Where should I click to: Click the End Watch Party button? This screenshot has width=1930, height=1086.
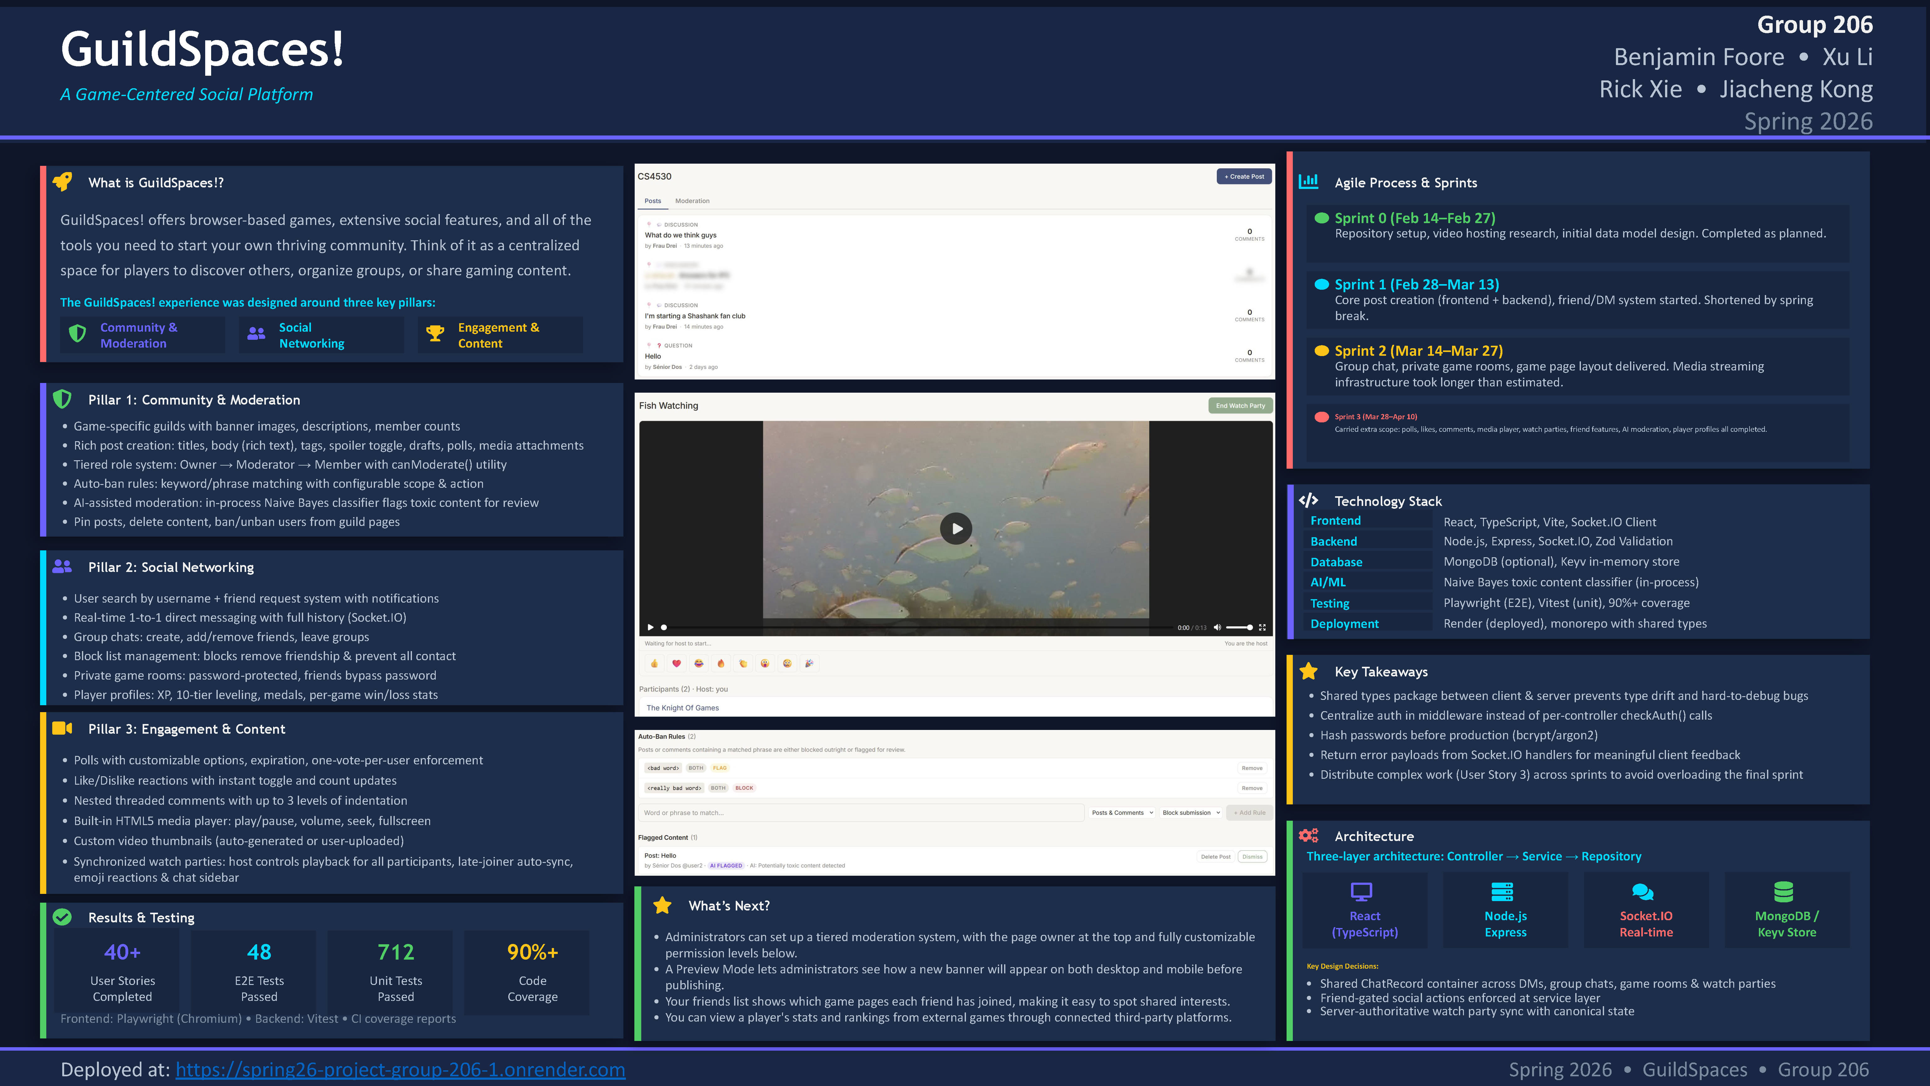pyautogui.click(x=1240, y=405)
